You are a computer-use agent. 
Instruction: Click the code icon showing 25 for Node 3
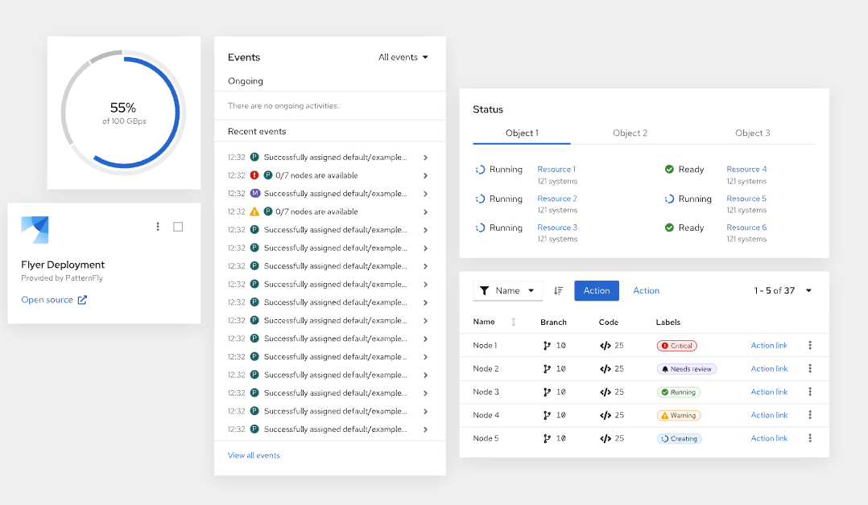tap(606, 392)
